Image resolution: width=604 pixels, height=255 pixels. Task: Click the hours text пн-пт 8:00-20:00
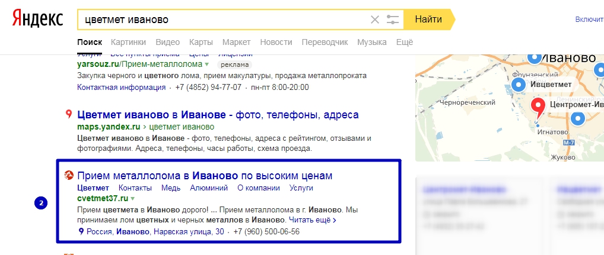tap(279, 87)
